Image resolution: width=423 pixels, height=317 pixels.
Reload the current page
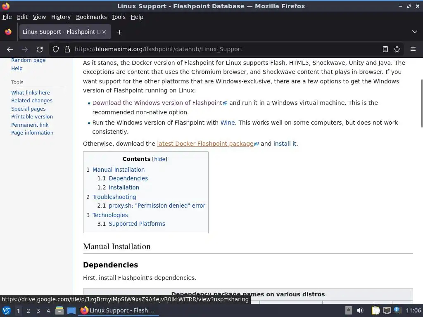click(40, 50)
